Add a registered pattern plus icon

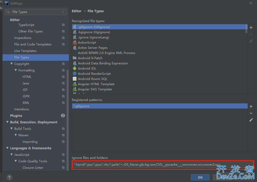[251, 106]
